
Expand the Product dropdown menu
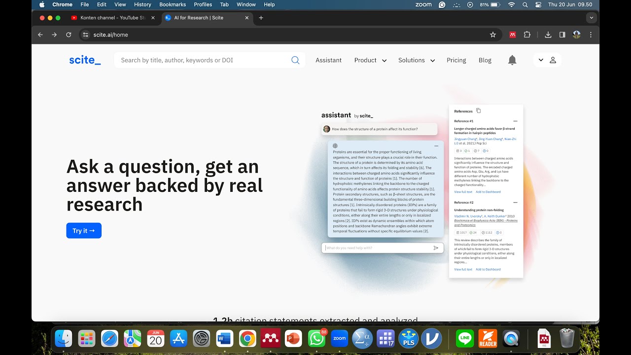370,60
